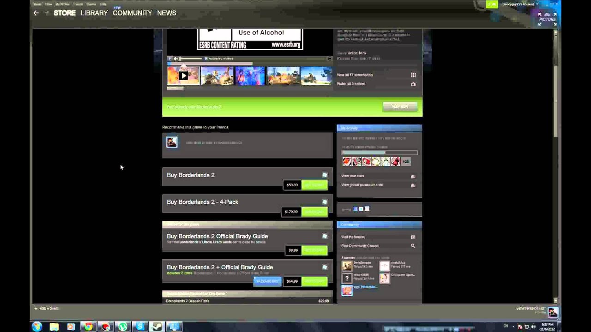
Task: Open the account name dropdown
Action: point(520,4)
